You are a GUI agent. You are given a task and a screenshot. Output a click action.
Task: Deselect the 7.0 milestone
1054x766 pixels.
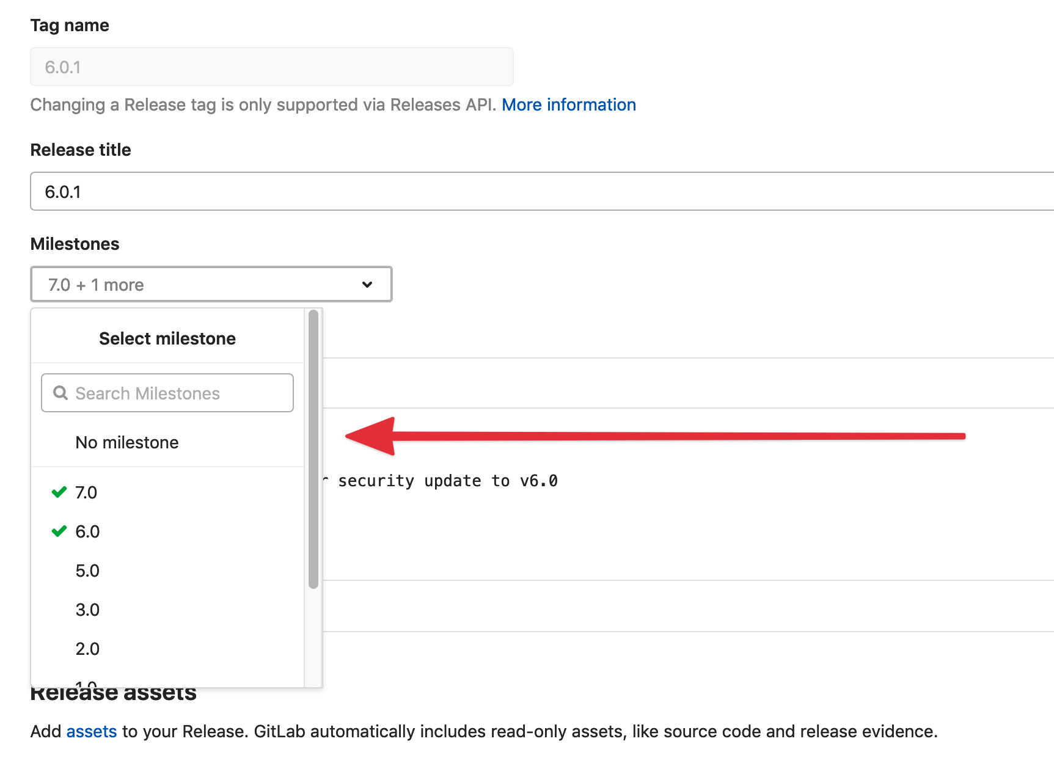pyautogui.click(x=86, y=492)
